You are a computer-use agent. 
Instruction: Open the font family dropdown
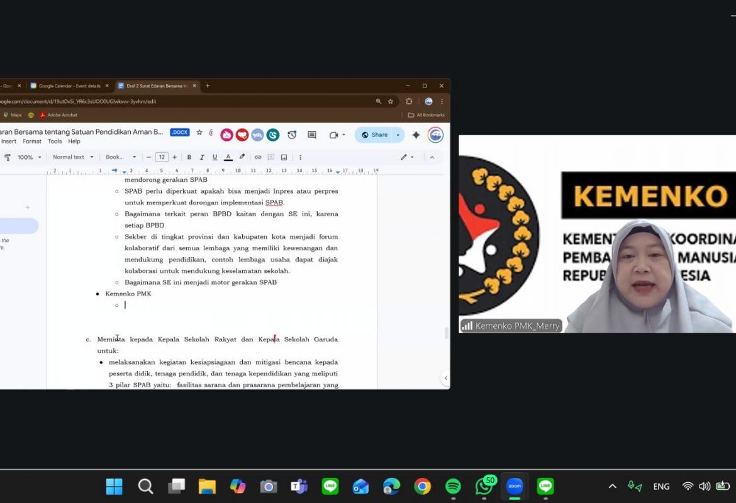(x=120, y=157)
